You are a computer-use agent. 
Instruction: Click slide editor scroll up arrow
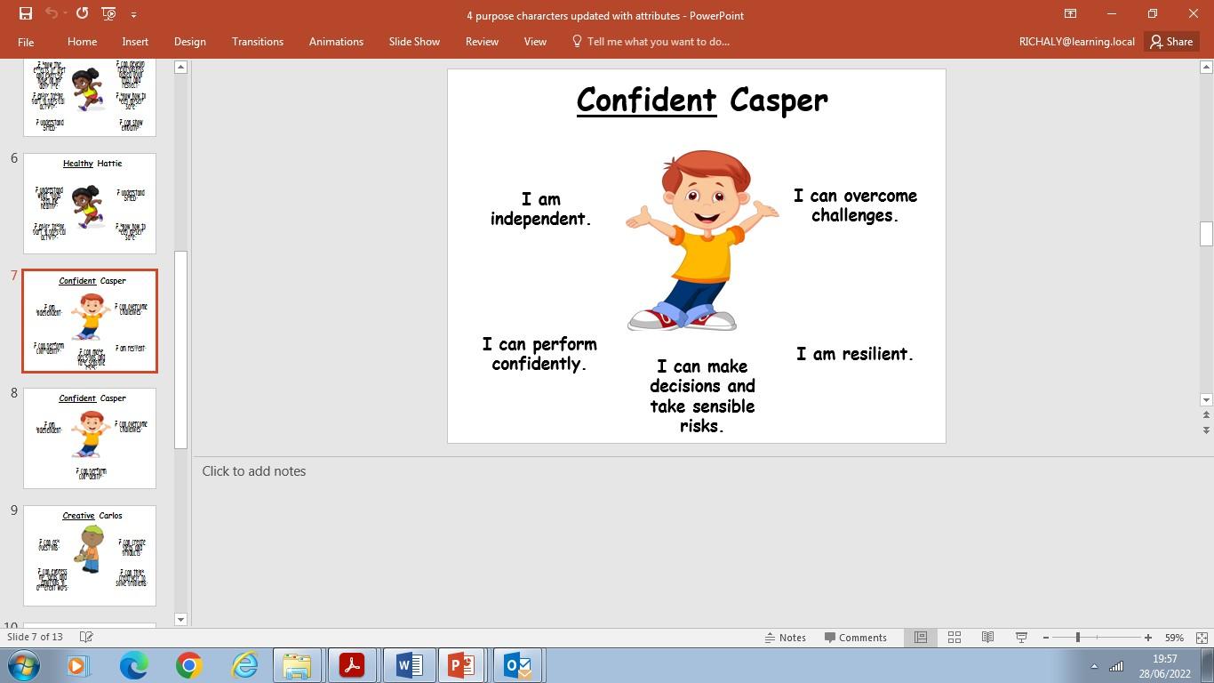pyautogui.click(x=1206, y=67)
